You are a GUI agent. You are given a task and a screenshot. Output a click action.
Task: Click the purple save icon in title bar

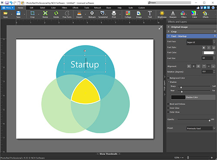pos(7,3)
